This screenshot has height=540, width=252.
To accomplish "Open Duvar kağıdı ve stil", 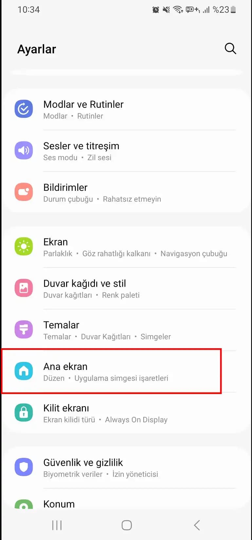I will click(126, 288).
